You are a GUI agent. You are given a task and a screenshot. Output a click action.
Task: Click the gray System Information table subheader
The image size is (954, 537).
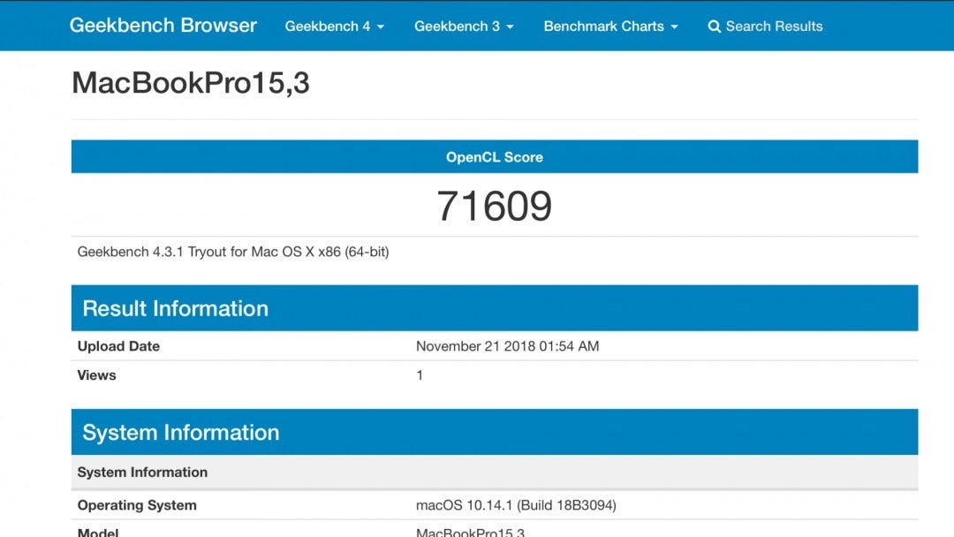tap(495, 472)
